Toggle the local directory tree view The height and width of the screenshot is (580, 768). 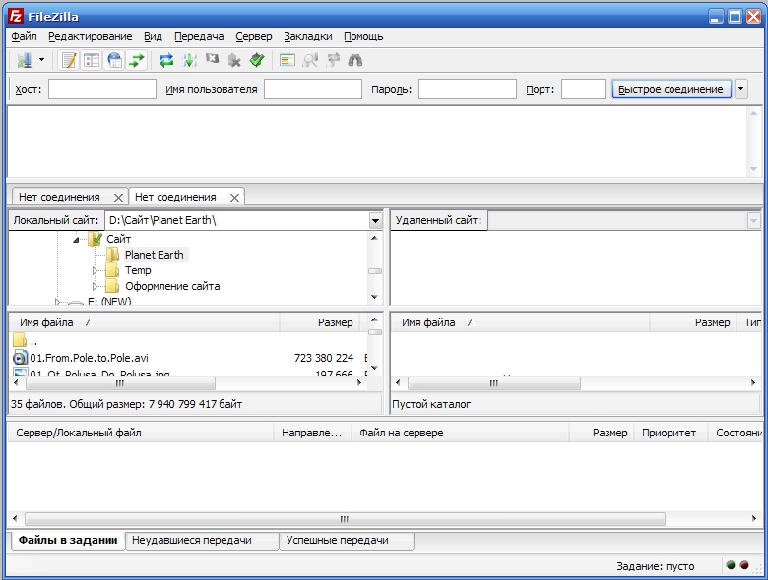click(92, 60)
